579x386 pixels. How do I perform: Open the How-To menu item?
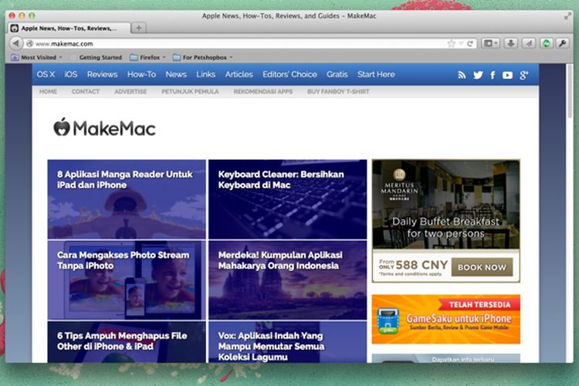point(141,74)
